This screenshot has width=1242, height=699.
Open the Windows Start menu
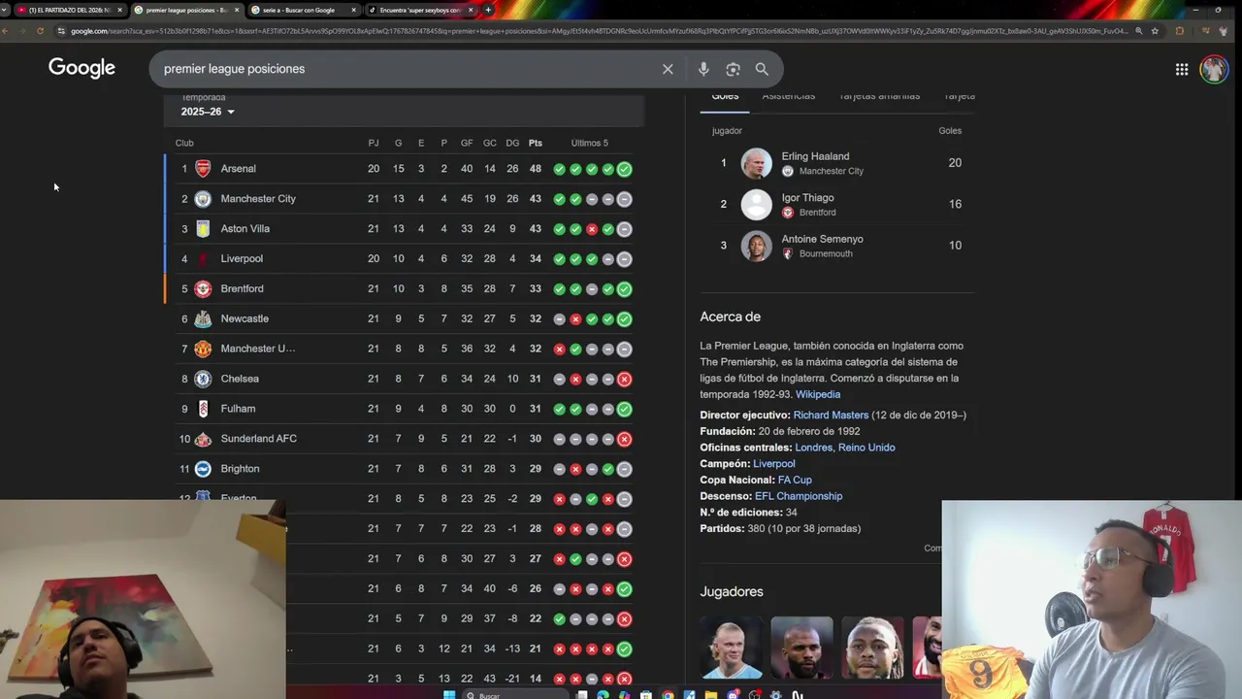click(449, 694)
